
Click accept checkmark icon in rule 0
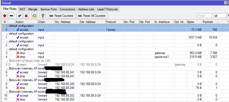18,30
